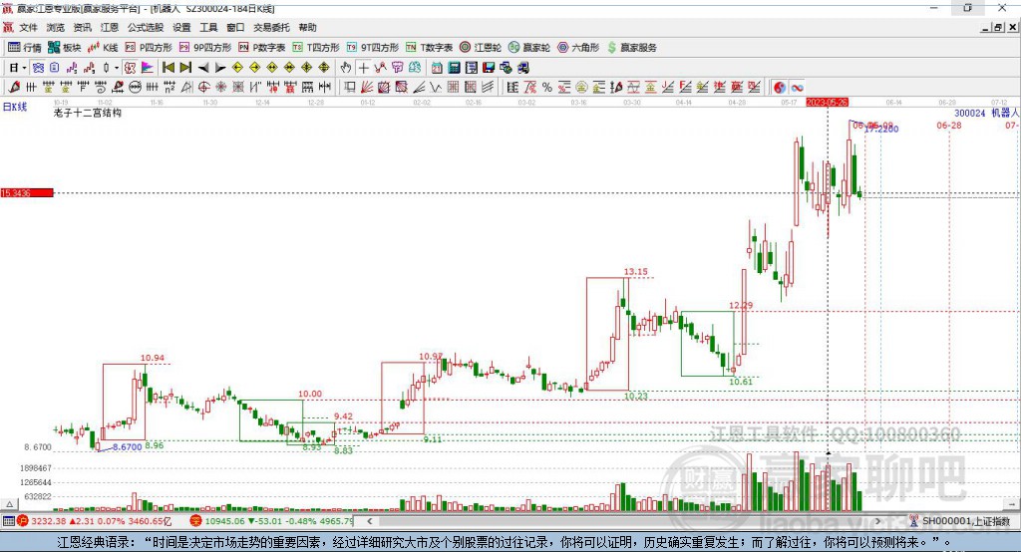The image size is (1021, 552).
Task: Click the bottom scrollbar left arrow
Action: pos(369,521)
